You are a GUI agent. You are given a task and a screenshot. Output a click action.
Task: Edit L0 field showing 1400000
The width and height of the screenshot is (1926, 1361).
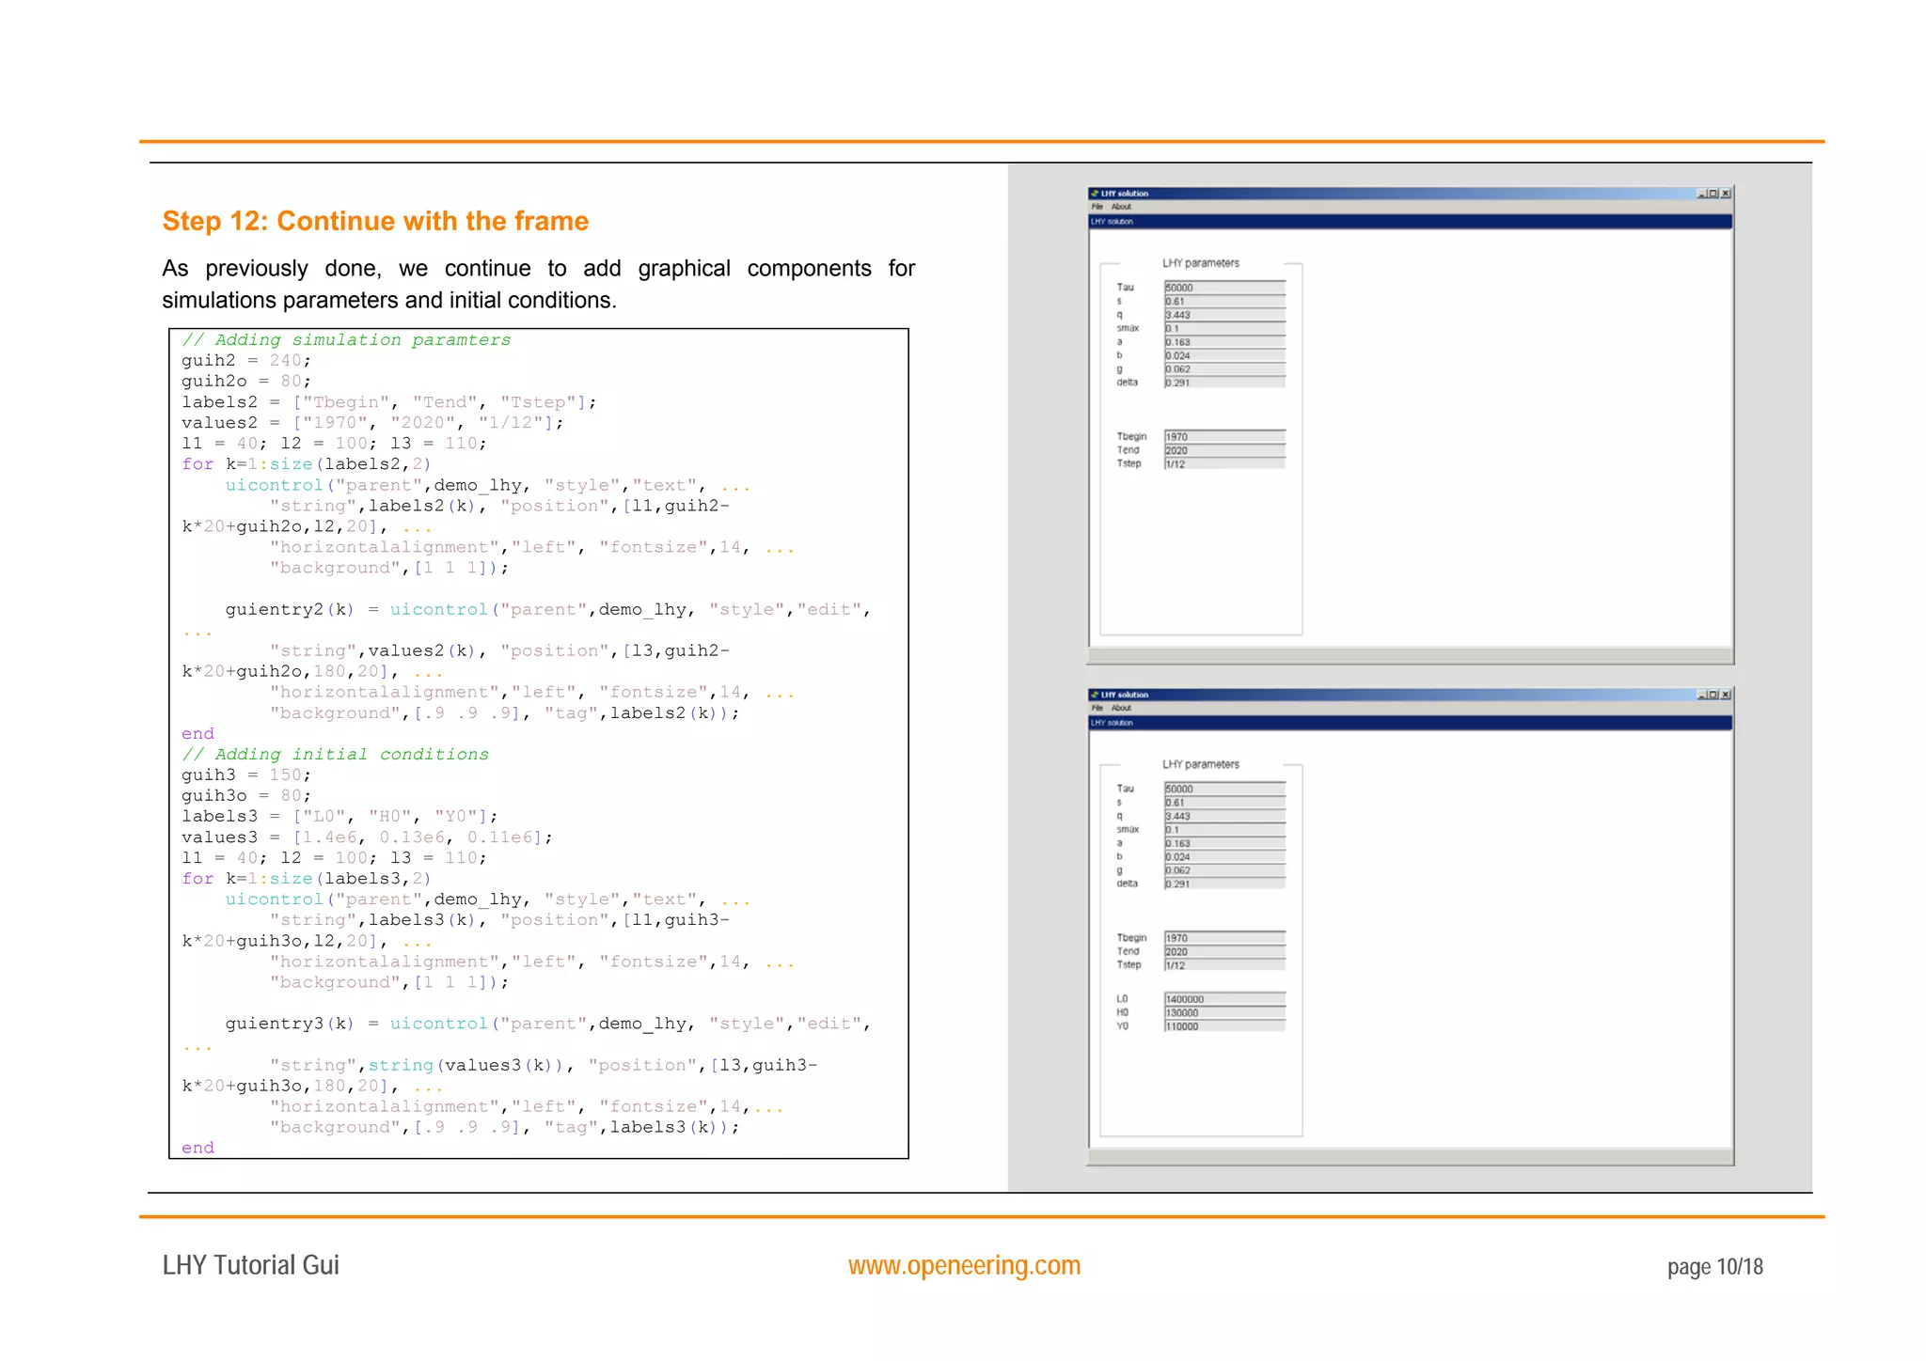[x=1224, y=999]
